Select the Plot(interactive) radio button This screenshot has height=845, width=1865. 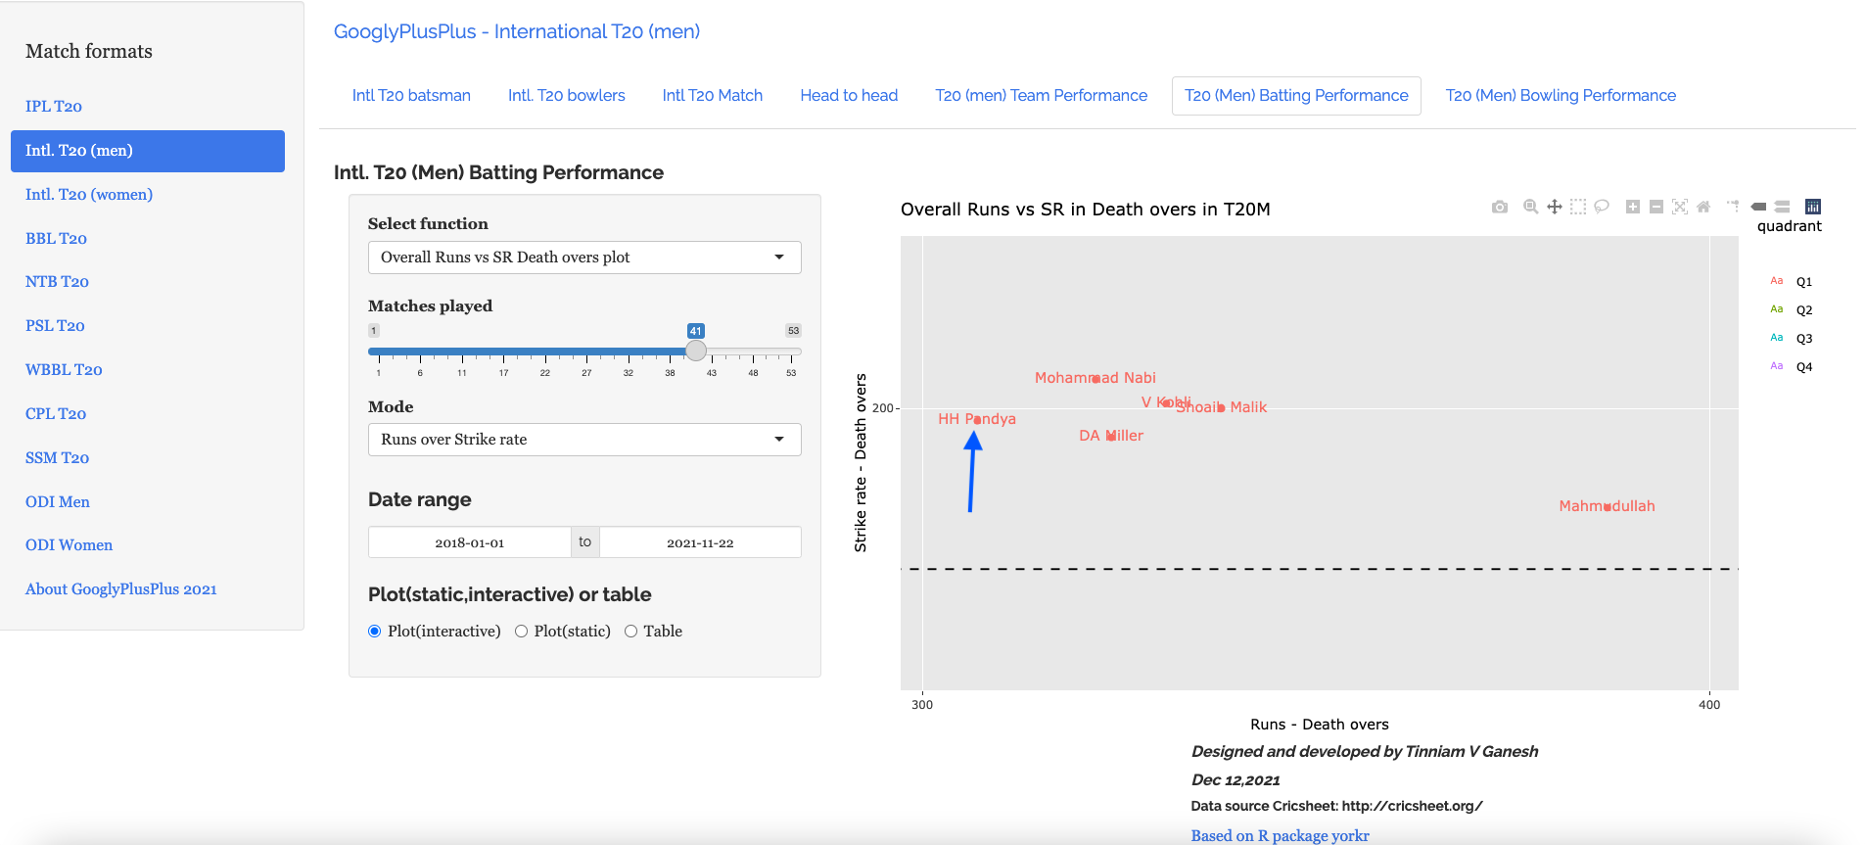tap(374, 632)
